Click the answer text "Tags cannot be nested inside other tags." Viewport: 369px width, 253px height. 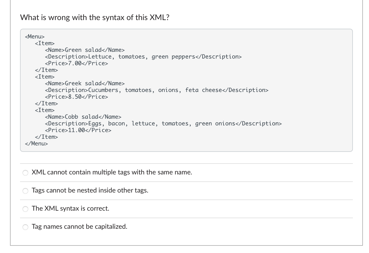[90, 190]
